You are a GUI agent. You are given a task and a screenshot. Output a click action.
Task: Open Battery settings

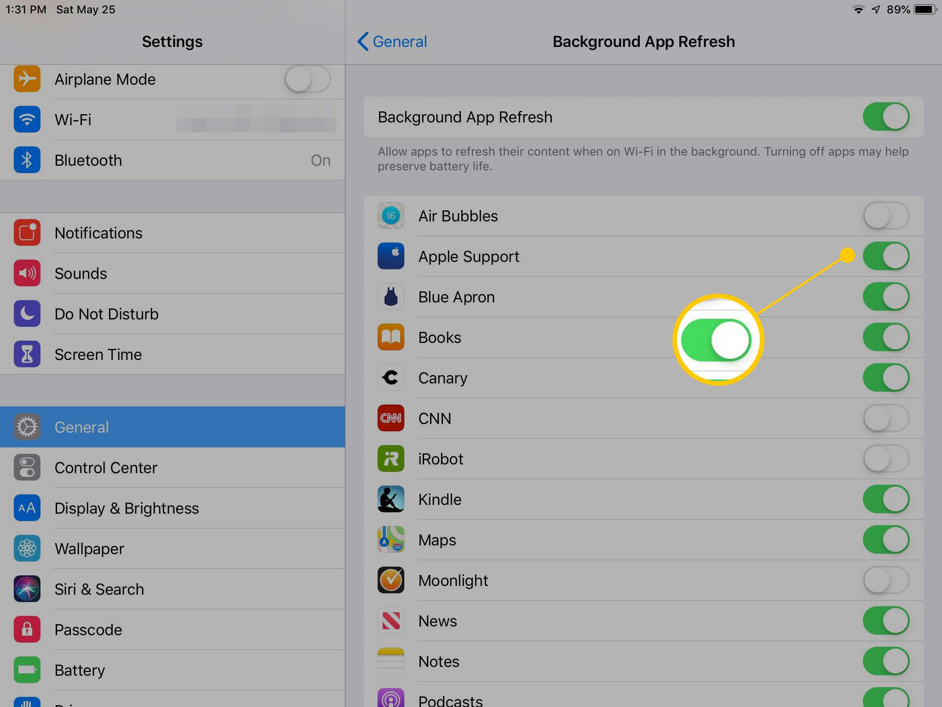172,670
